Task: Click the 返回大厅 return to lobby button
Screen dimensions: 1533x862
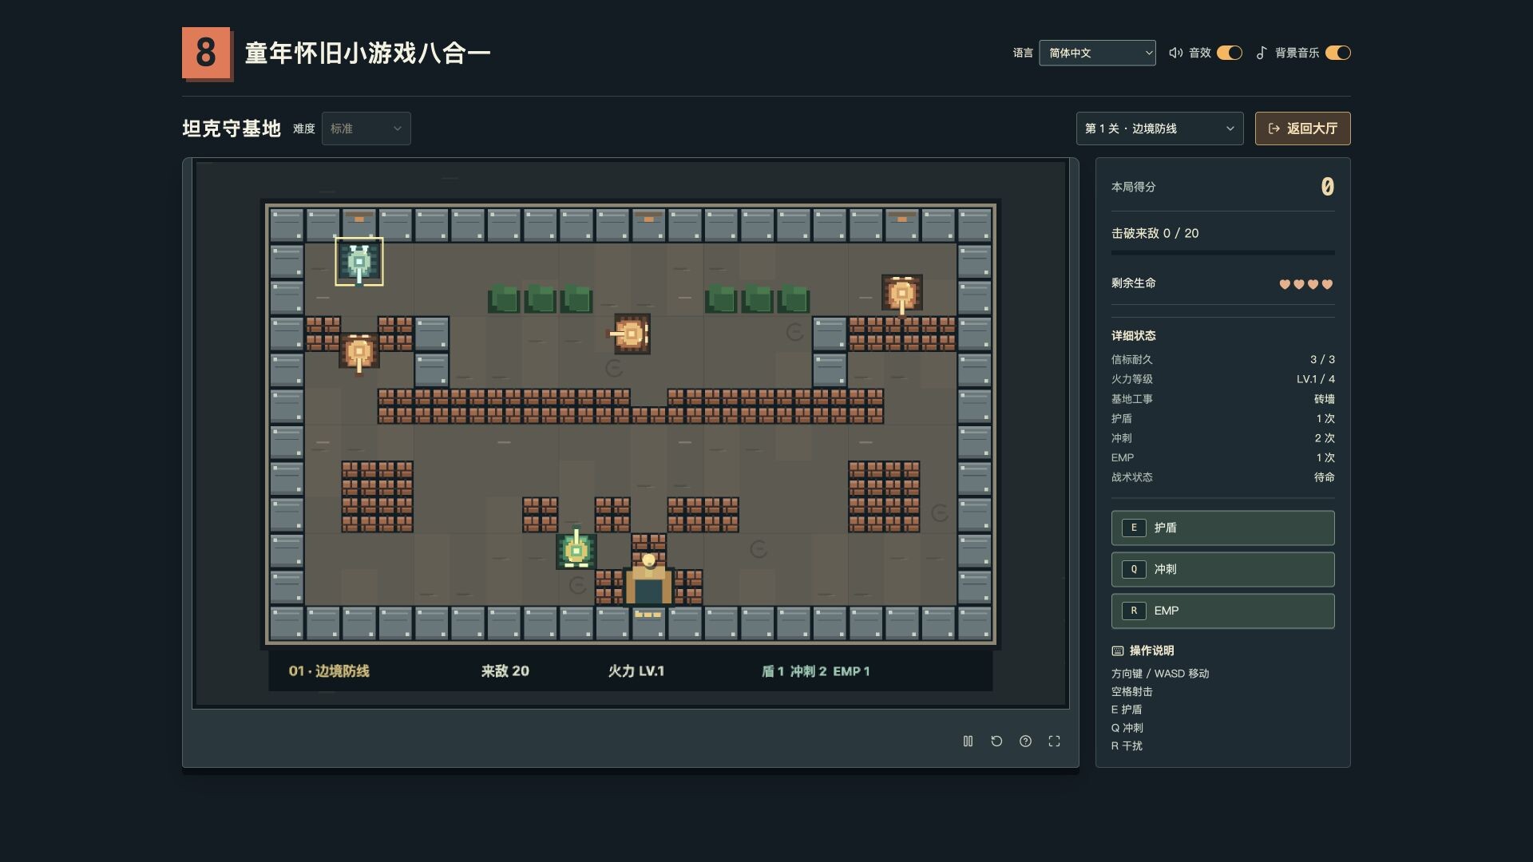Action: (1302, 129)
